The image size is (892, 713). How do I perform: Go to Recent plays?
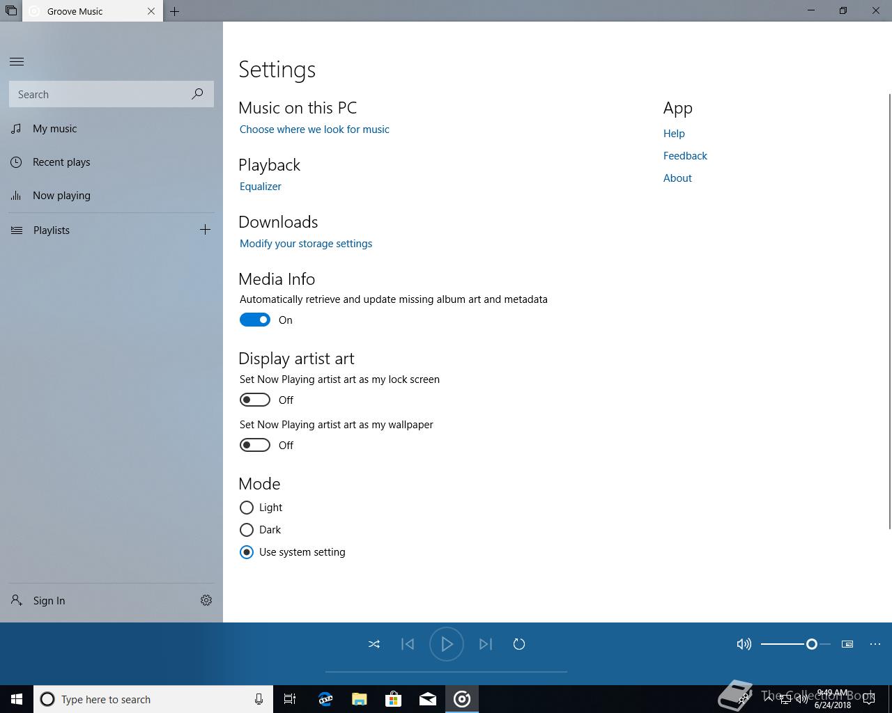[111, 162]
